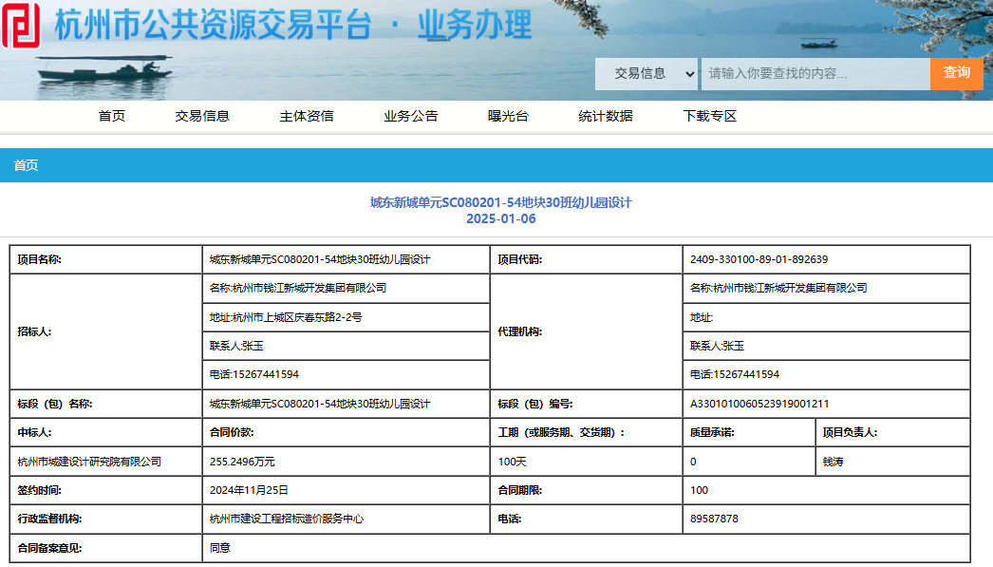Select the date 2025-01-06 under the title
Image resolution: width=993 pixels, height=567 pixels.
tap(501, 218)
